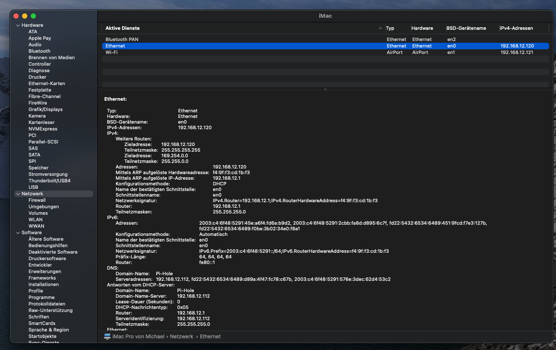Select the Bluetooth PAN service row
Screen dimensions: 556x350
coord(325,39)
